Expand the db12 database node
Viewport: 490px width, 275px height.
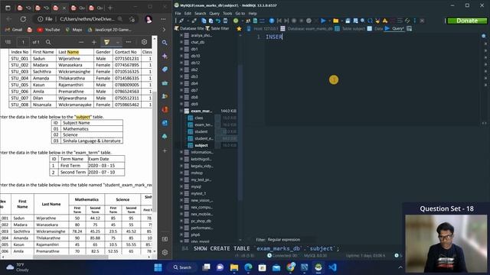pyautogui.click(x=181, y=63)
